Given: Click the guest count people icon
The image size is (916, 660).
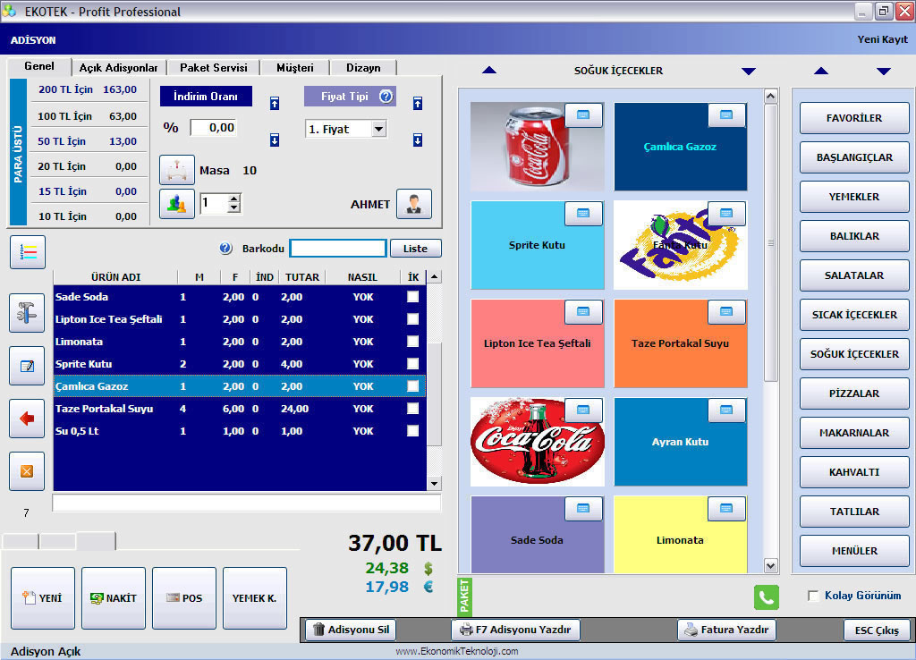Looking at the screenshot, I should click(177, 204).
